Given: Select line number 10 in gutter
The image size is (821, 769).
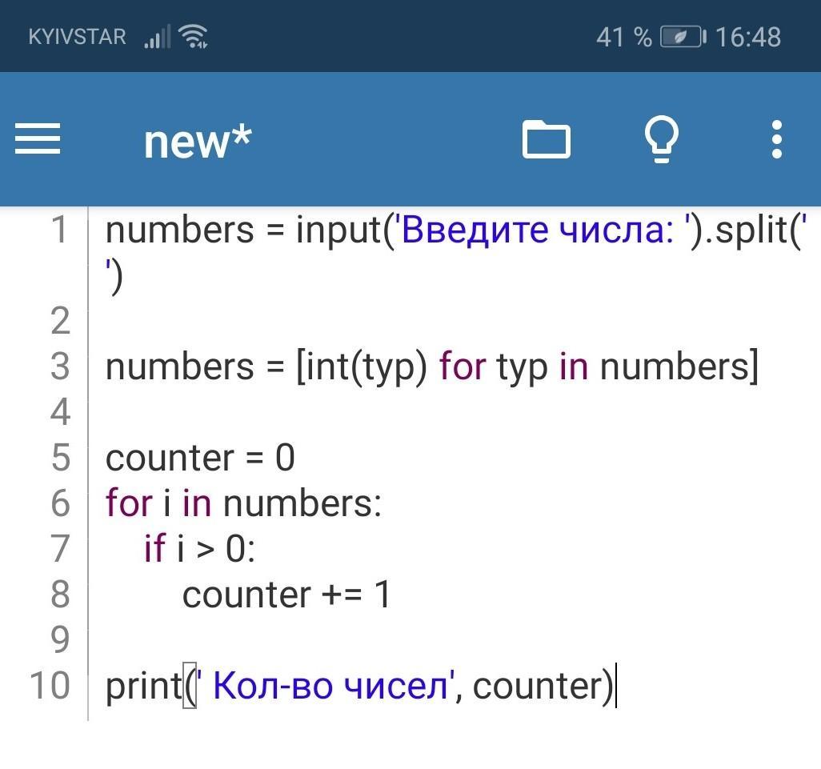Looking at the screenshot, I should [50, 686].
